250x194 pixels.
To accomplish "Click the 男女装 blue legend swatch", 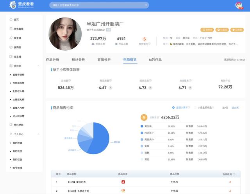I will click(x=142, y=126).
